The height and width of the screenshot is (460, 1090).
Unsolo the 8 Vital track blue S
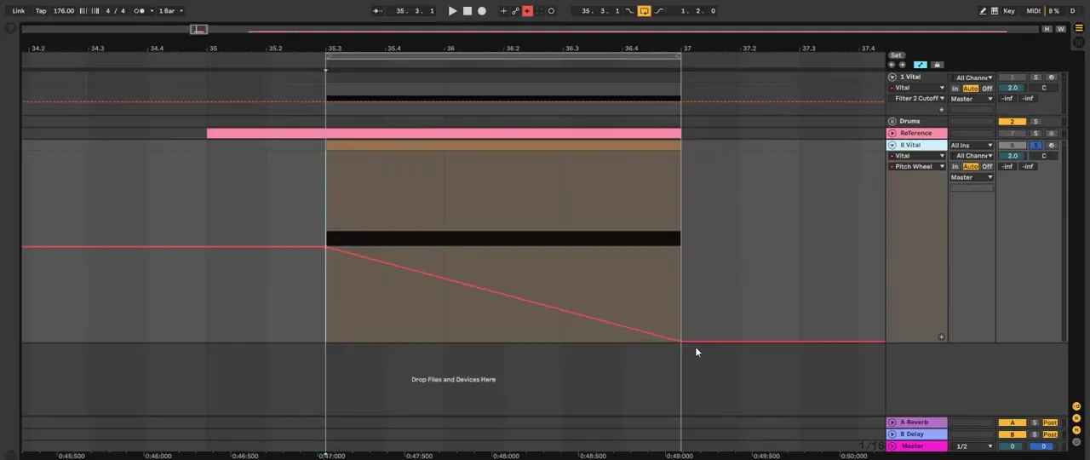coord(1036,146)
